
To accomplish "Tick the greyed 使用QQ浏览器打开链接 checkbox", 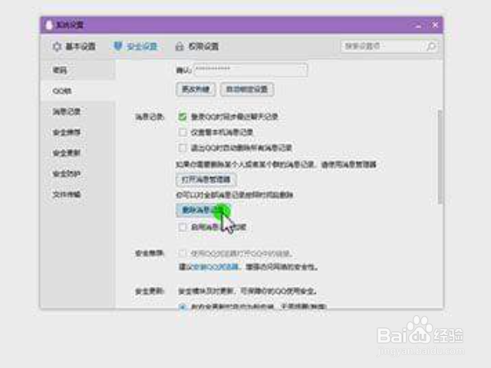I will point(183,253).
